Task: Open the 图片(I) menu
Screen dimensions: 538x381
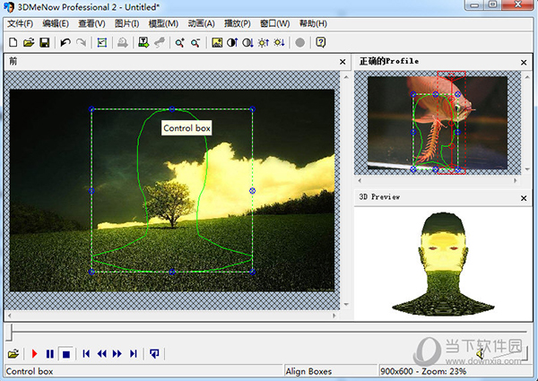Action: (x=126, y=23)
